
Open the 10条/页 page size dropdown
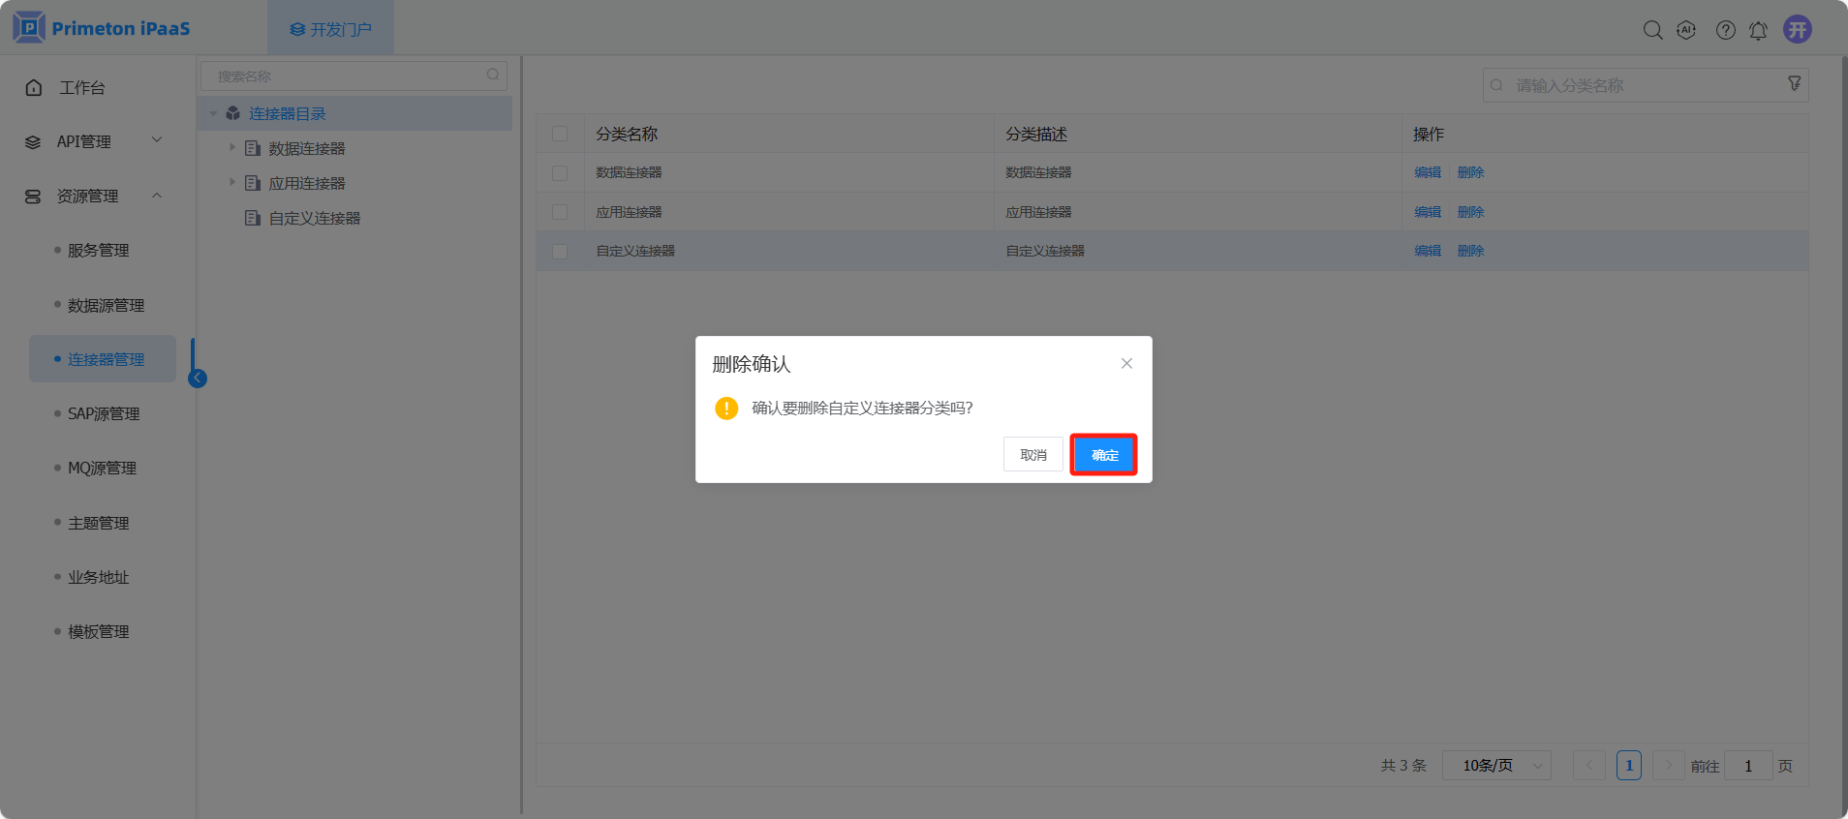(x=1496, y=766)
